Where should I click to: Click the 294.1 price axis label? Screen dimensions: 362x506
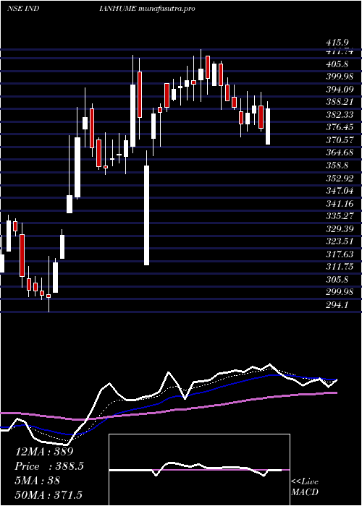337,305
